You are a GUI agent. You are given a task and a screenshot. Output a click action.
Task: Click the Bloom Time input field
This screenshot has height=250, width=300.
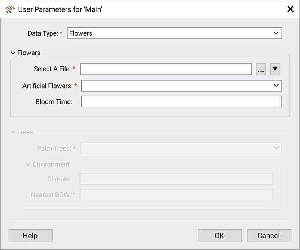(181, 101)
